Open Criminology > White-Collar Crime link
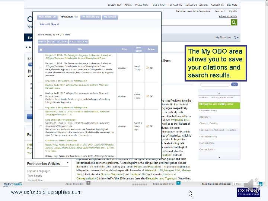Viewport: 268px width, 201px height. pyautogui.click(x=61, y=140)
